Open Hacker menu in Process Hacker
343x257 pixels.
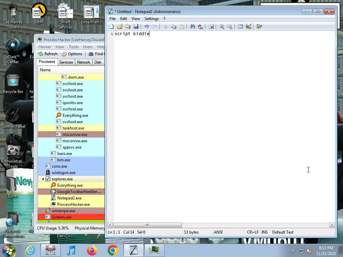click(45, 47)
